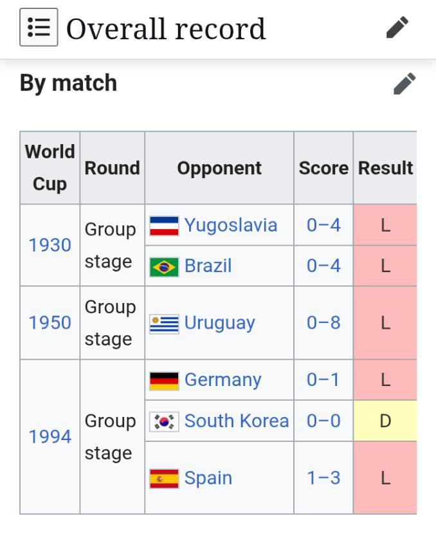
Task: Click the yellow D result cell
Action: coord(385,421)
